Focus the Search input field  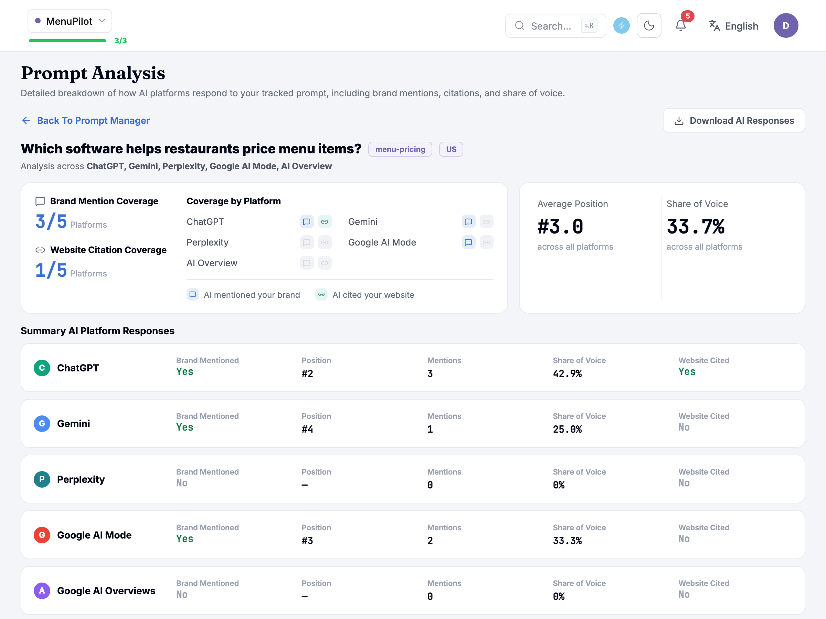[x=555, y=26]
